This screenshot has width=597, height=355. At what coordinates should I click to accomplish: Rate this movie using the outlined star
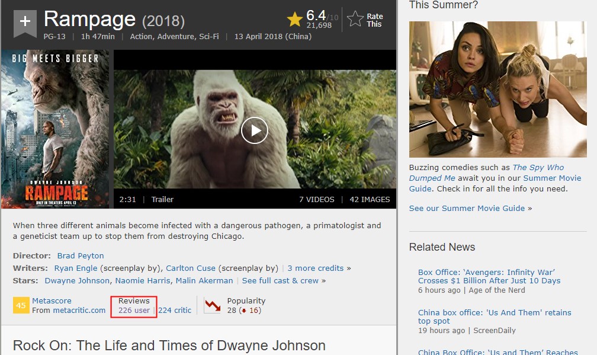355,19
